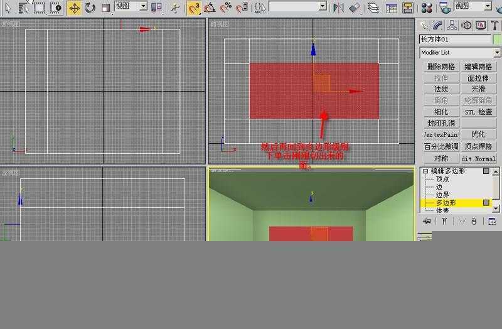Switch to the Motion command panel tab
This screenshot has width=502, height=329.
(466, 26)
